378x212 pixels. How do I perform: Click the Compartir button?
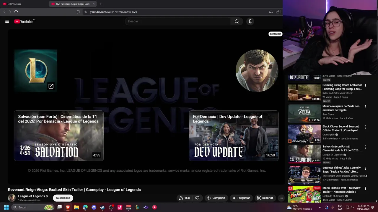(x=216, y=198)
